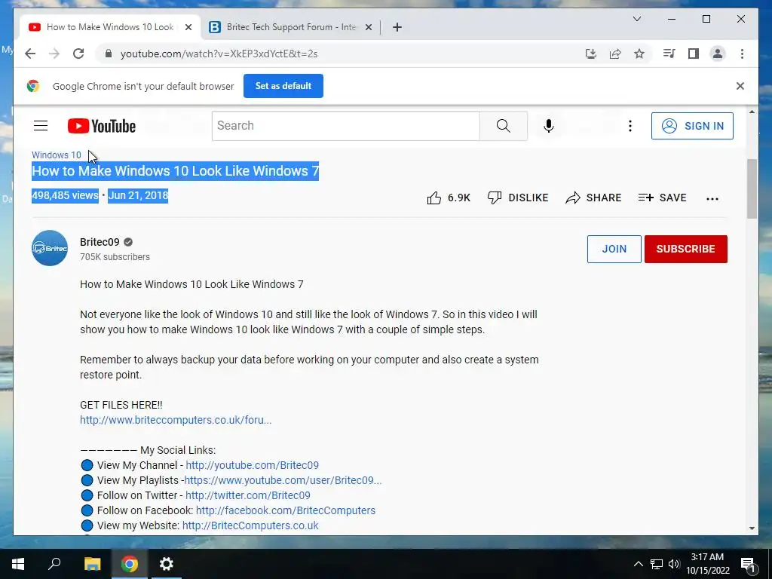The image size is (772, 579).
Task: Click the magnifying glass search button
Action: pyautogui.click(x=503, y=126)
